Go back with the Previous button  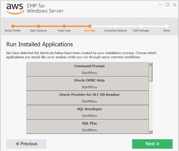[x=26, y=144]
